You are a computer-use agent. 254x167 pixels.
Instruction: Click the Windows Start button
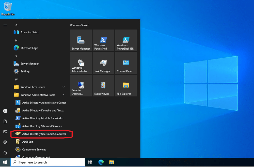tap(5, 162)
